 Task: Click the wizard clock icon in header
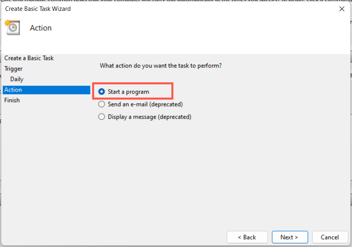pos(12,27)
